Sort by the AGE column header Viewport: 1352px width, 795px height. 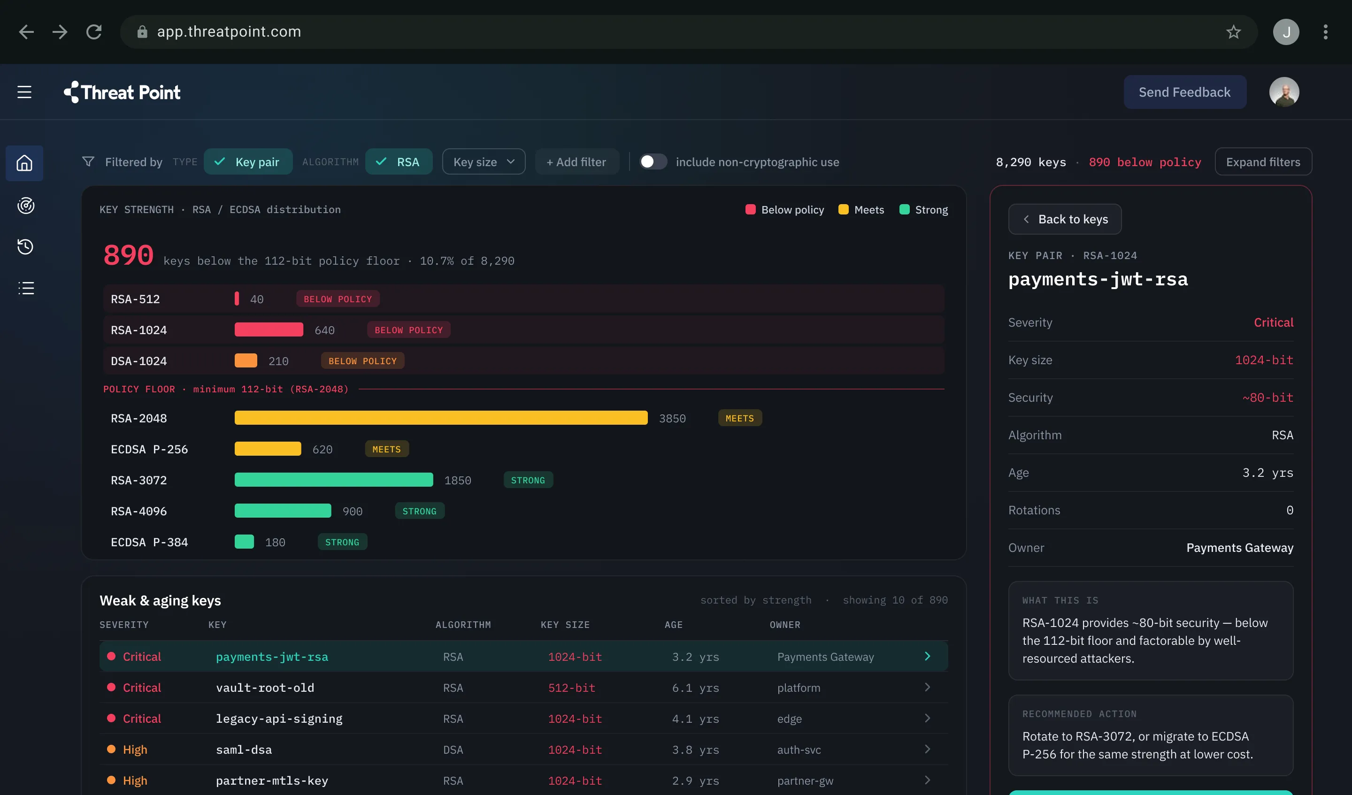[673, 625]
